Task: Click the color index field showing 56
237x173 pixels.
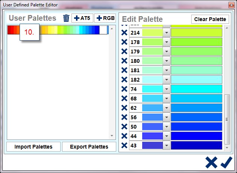Action: tap(135, 117)
